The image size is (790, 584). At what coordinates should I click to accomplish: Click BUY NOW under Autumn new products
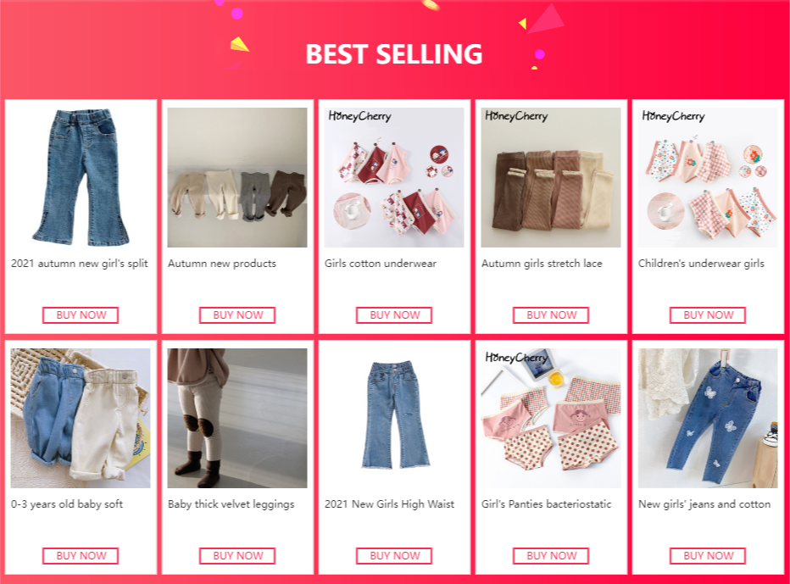tap(237, 315)
